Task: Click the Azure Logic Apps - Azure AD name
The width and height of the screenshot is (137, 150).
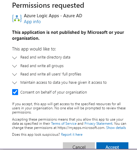Action: point(53,16)
